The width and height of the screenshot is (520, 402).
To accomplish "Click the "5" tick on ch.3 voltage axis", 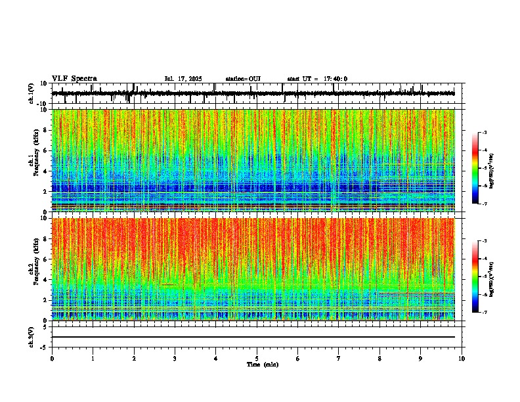I will point(46,326).
